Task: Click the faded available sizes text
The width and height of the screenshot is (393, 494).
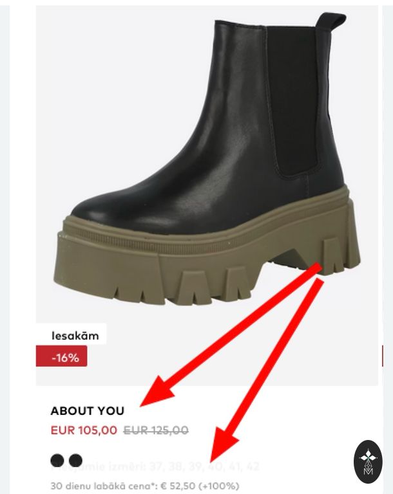Action: (155, 466)
